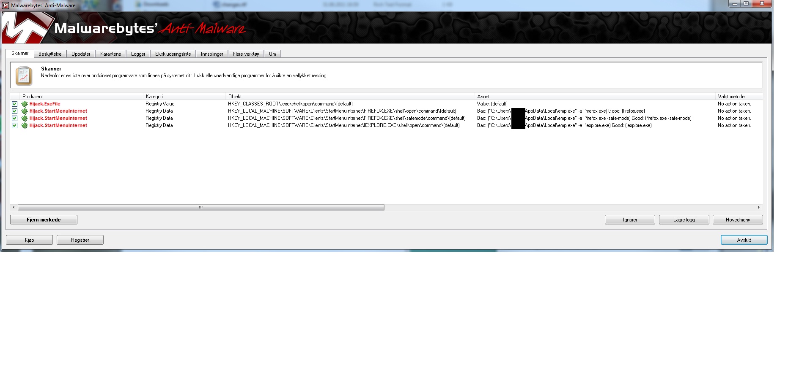Image resolution: width=810 pixels, height=367 pixels.
Task: Sort by the Annet column header
Action: pyautogui.click(x=595, y=97)
